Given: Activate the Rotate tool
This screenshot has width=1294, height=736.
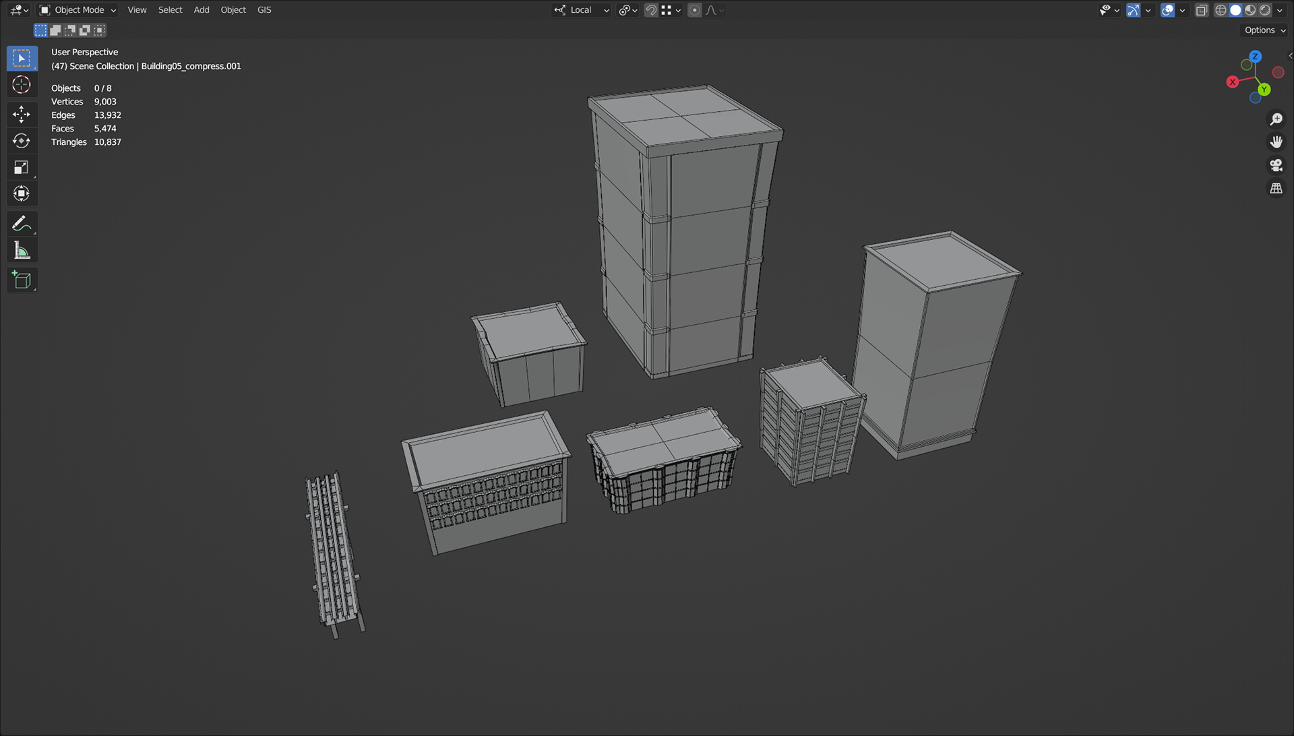Looking at the screenshot, I should [22, 141].
